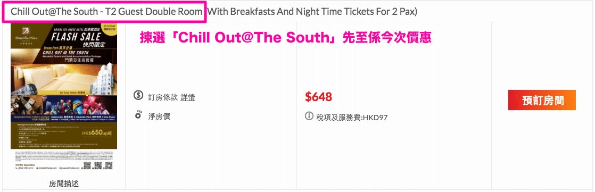The height and width of the screenshot is (192, 595).
Task: Click the highlighted Chill Out@The South room title
Action: pos(106,12)
